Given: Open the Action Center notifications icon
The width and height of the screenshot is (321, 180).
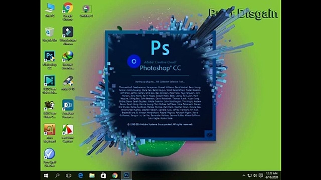Looking at the screenshot, I should pyautogui.click(x=261, y=175).
